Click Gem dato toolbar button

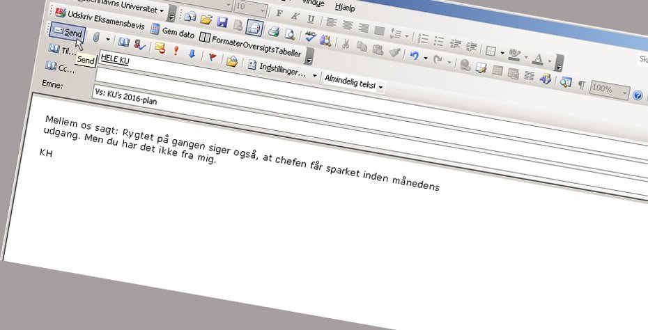click(172, 31)
